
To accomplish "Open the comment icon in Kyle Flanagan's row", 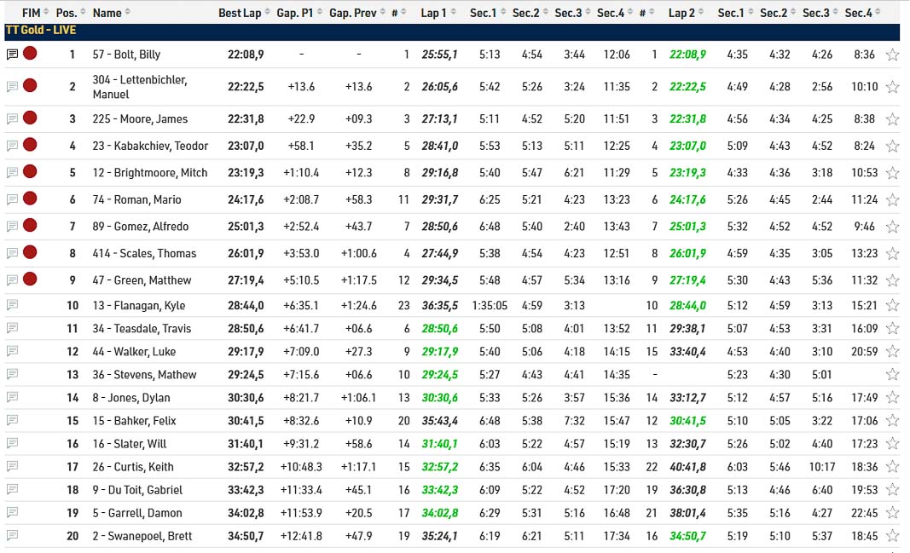I will tap(12, 305).
